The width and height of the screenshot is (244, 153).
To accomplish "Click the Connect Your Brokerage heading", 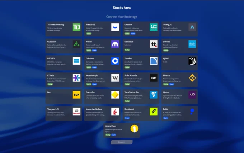I will (x=122, y=17).
